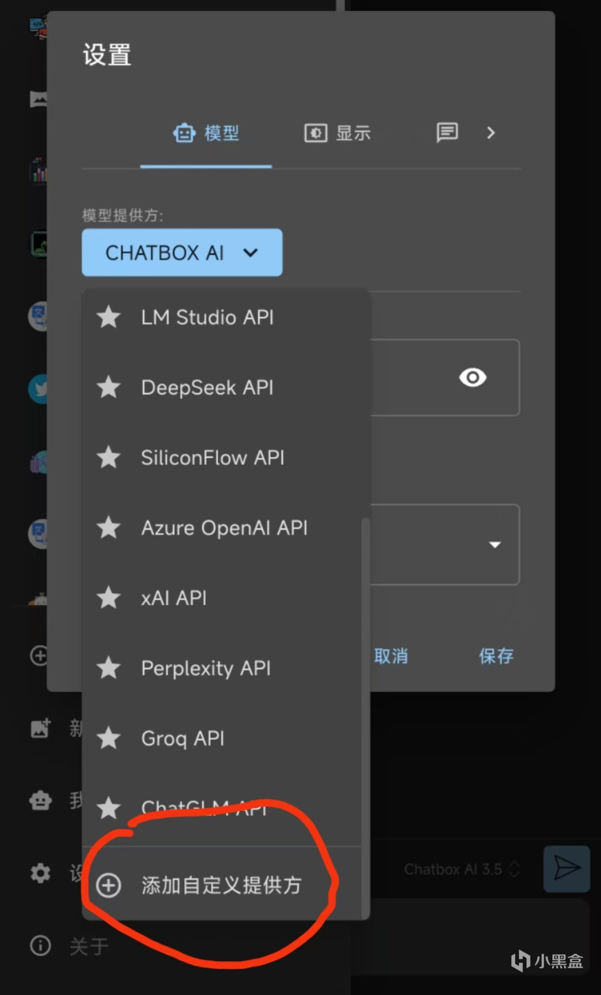Expand the CHATBOX AI provider dropdown

[x=182, y=252]
